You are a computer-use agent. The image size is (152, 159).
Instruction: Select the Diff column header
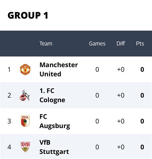click(x=121, y=43)
